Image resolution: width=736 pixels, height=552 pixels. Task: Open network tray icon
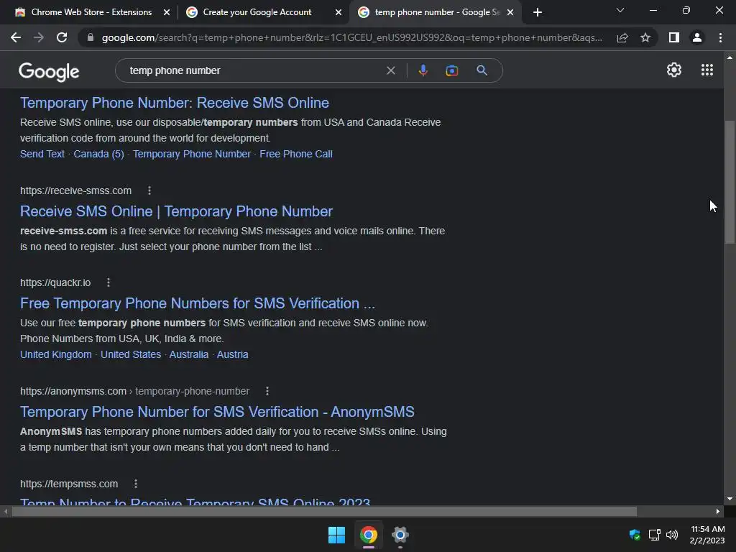coord(654,535)
